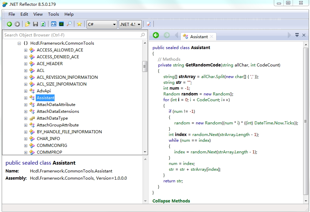
Task: Select AttachDataExtensions in the tree
Action: (x=58, y=111)
